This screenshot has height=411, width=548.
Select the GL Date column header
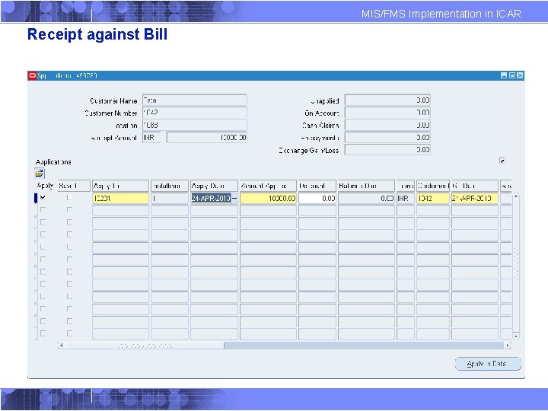tap(475, 186)
